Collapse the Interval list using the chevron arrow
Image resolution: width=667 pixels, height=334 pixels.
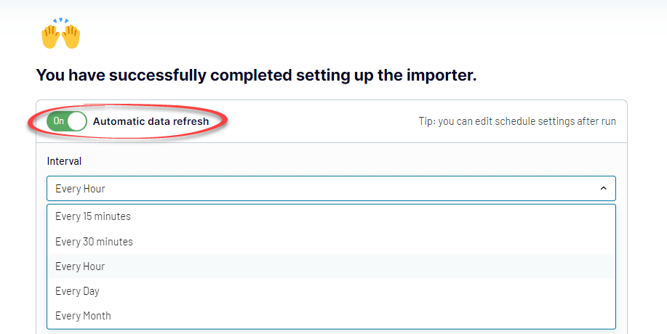point(603,188)
